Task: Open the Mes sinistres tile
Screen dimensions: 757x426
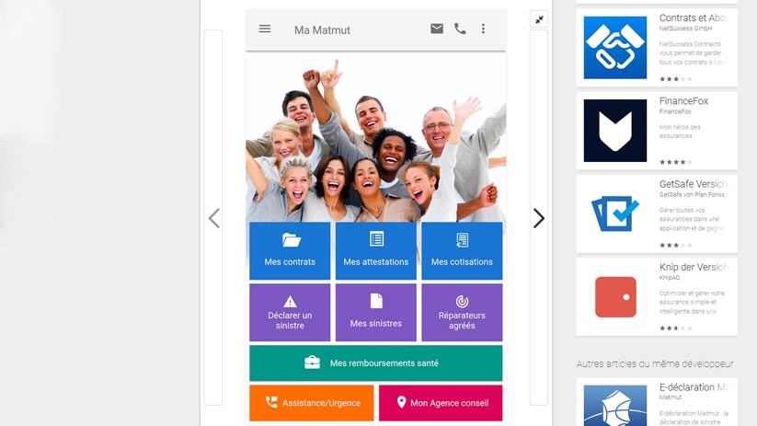Action: click(x=375, y=313)
